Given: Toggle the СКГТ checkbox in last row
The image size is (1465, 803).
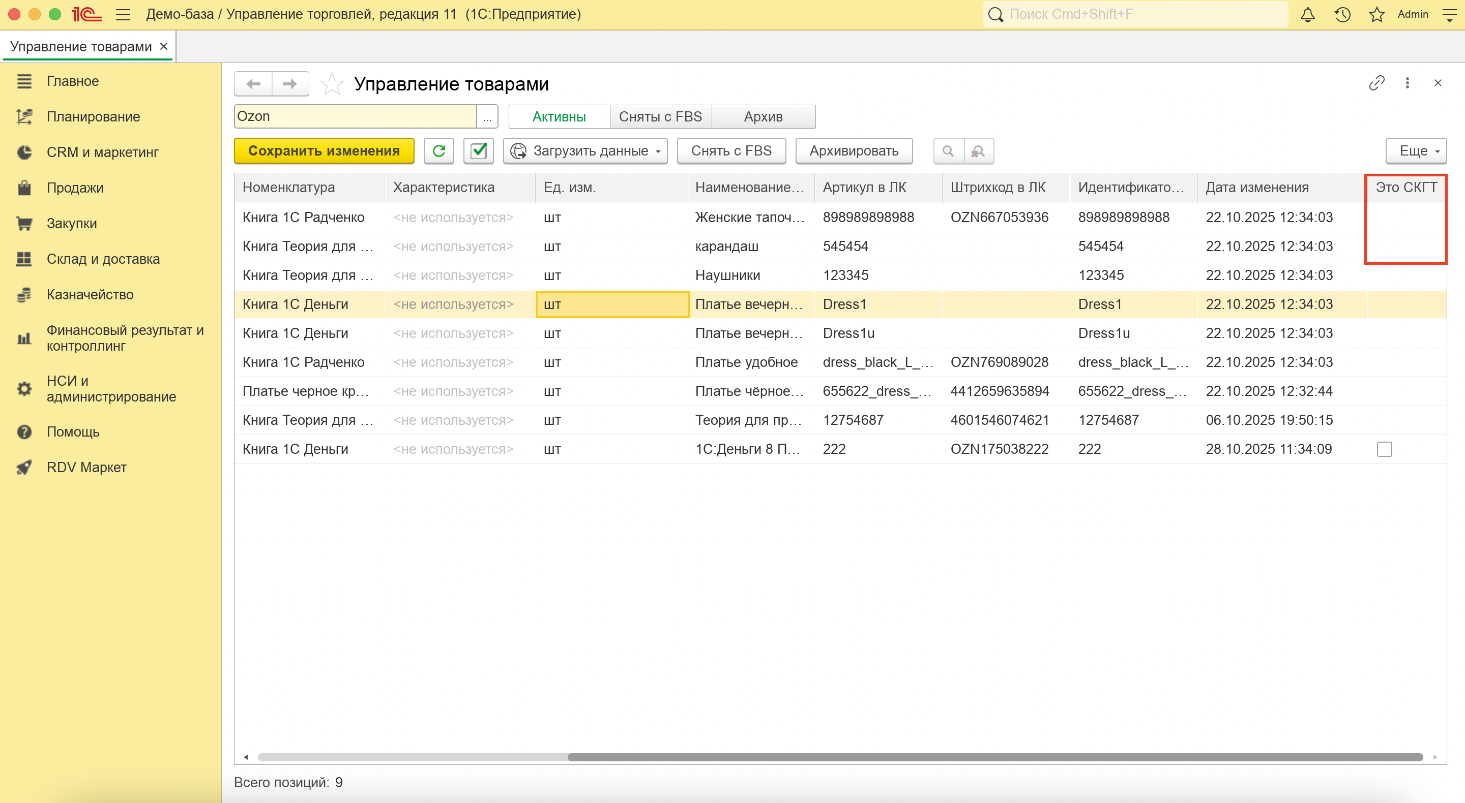Looking at the screenshot, I should 1384,449.
